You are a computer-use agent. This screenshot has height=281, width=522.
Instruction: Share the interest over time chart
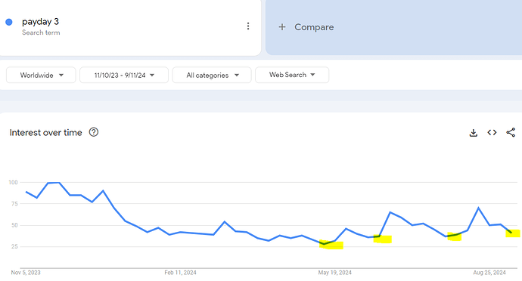point(511,132)
